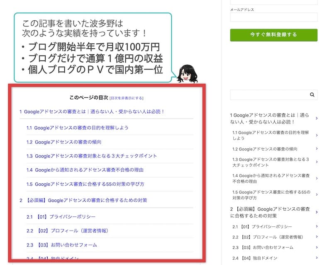Select main TOC heading 2 【必須編】Googleアドセンスの審査

point(83,200)
